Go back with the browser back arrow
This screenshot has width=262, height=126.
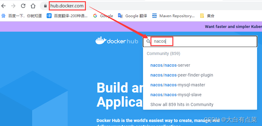[x=3, y=6]
